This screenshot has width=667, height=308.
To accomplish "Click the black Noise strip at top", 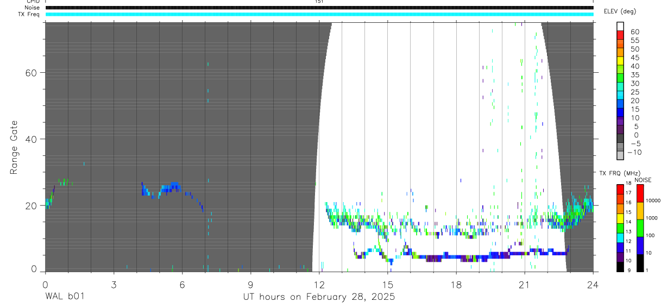I will click(319, 8).
